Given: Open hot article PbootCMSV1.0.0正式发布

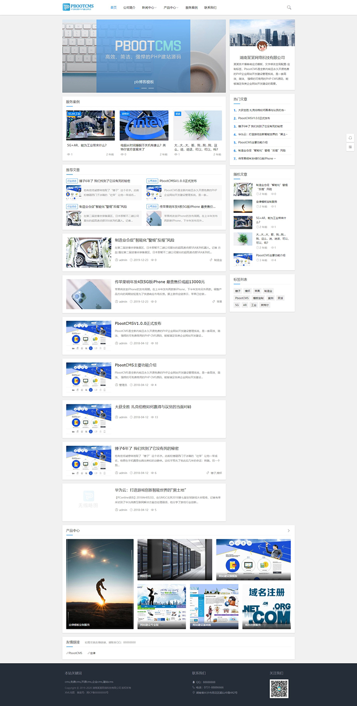Looking at the screenshot, I should click(254, 118).
